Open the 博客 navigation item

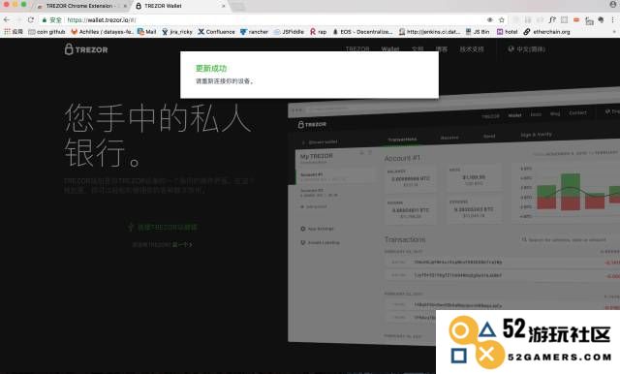tap(442, 49)
